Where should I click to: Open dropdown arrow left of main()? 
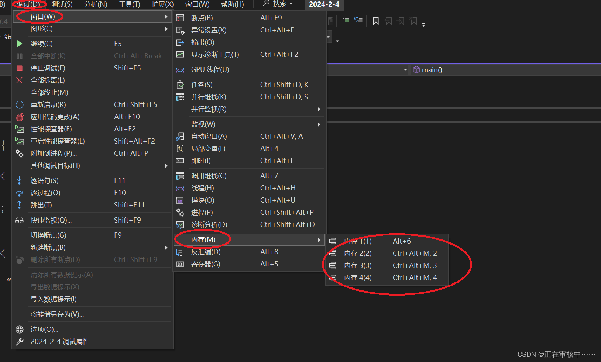pos(405,70)
